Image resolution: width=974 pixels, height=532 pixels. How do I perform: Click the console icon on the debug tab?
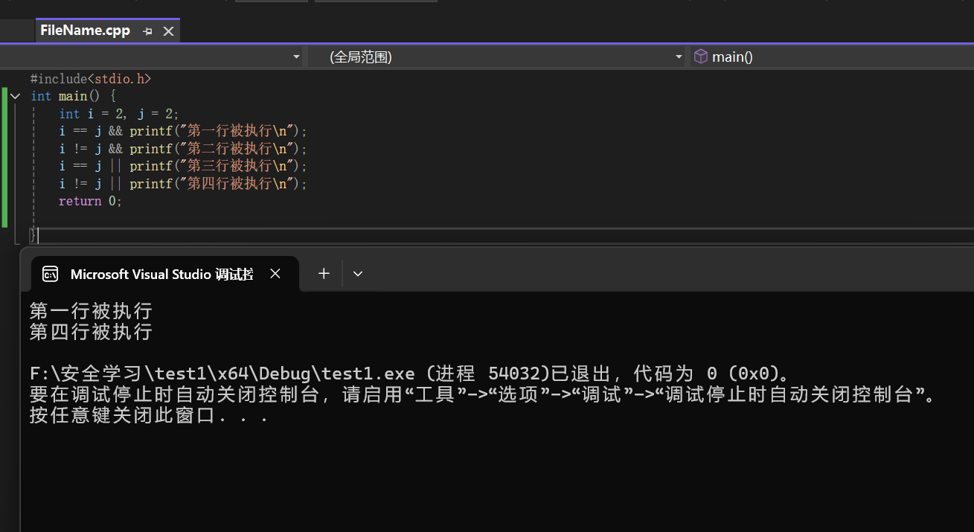(51, 275)
